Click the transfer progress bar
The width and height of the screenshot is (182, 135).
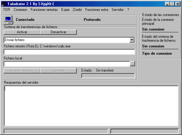click(x=108, y=76)
